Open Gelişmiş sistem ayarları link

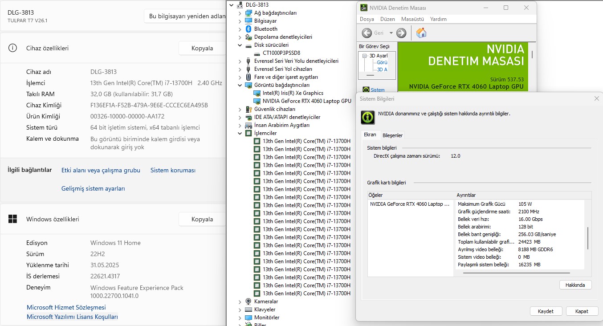coord(93,188)
